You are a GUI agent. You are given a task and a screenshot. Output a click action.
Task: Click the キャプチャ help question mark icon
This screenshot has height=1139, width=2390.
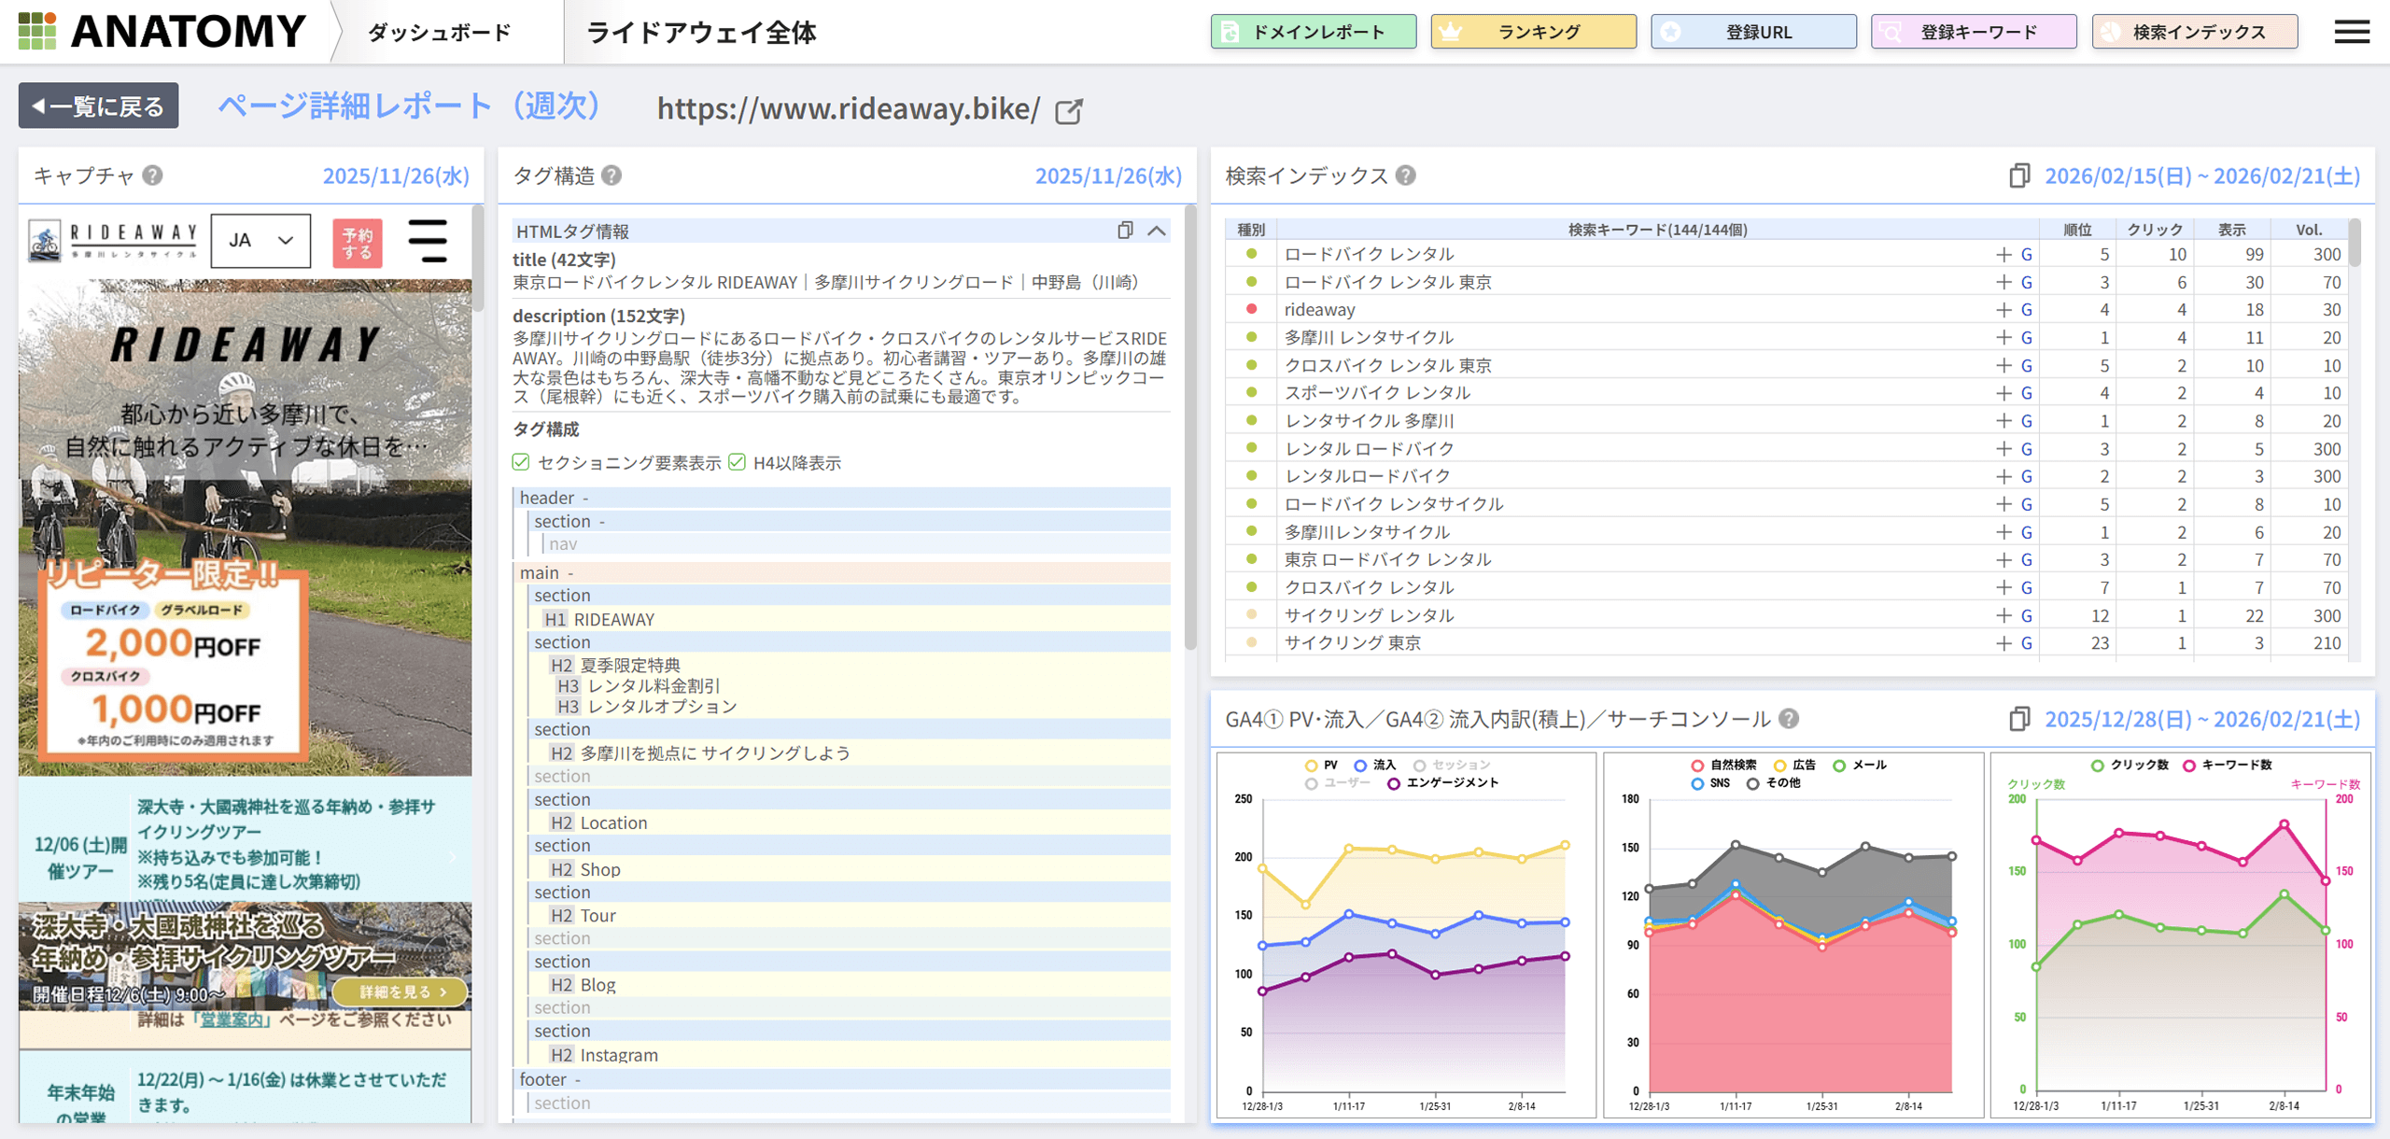click(x=153, y=176)
